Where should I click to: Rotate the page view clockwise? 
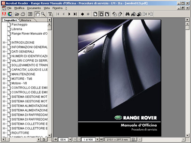coord(120,14)
